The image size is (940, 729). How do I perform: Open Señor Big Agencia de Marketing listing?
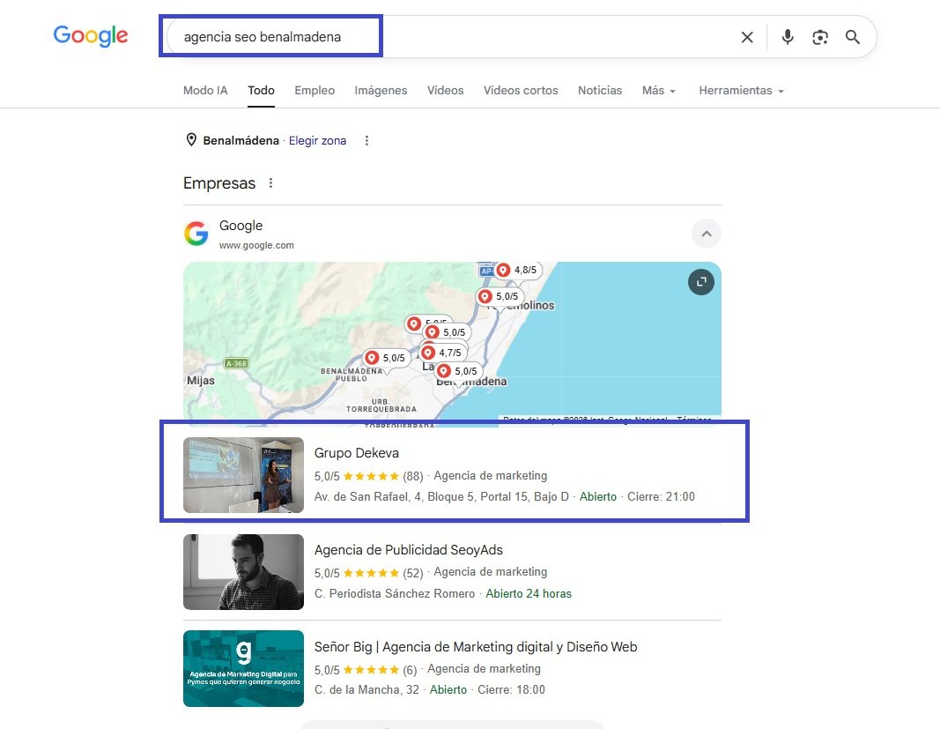(476, 647)
